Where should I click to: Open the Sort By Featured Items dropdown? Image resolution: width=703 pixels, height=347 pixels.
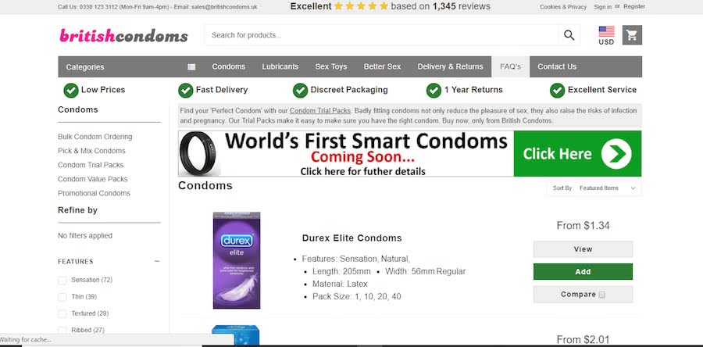point(594,188)
